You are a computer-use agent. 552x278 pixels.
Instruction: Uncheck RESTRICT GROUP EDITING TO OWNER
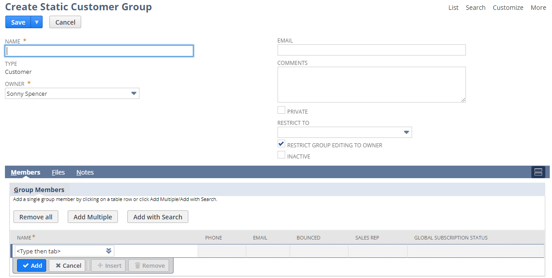click(281, 144)
